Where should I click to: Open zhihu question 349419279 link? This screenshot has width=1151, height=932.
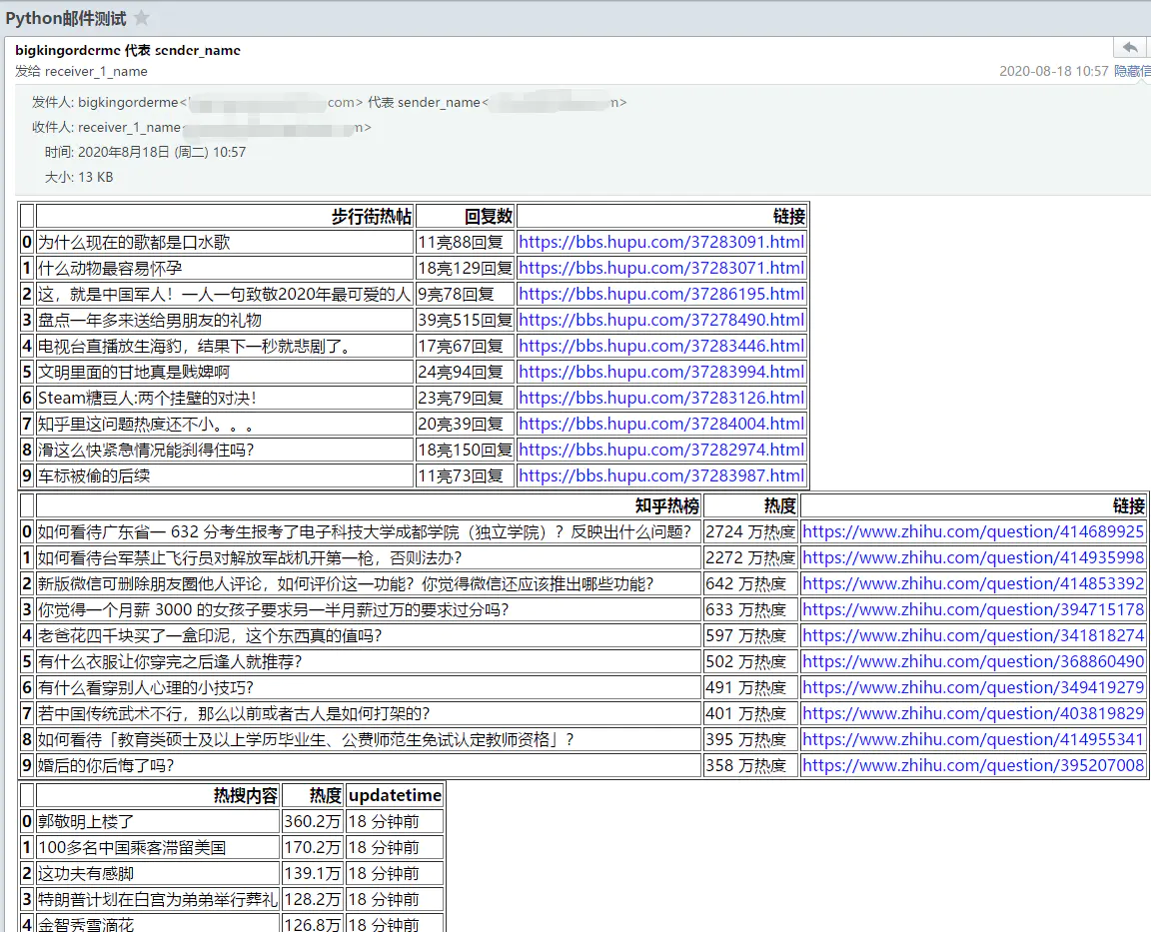pyautogui.click(x=973, y=687)
